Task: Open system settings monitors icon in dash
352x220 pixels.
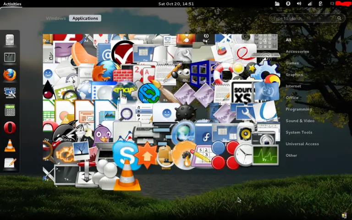Action: click(x=10, y=93)
